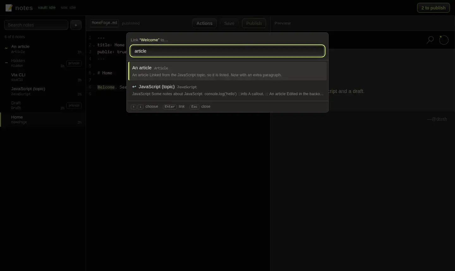455x271 pixels.
Task: Click the Search notes field
Action: (x=36, y=25)
